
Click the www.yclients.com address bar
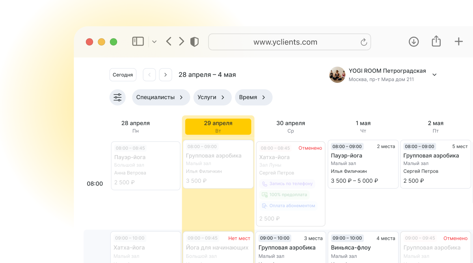tap(289, 42)
